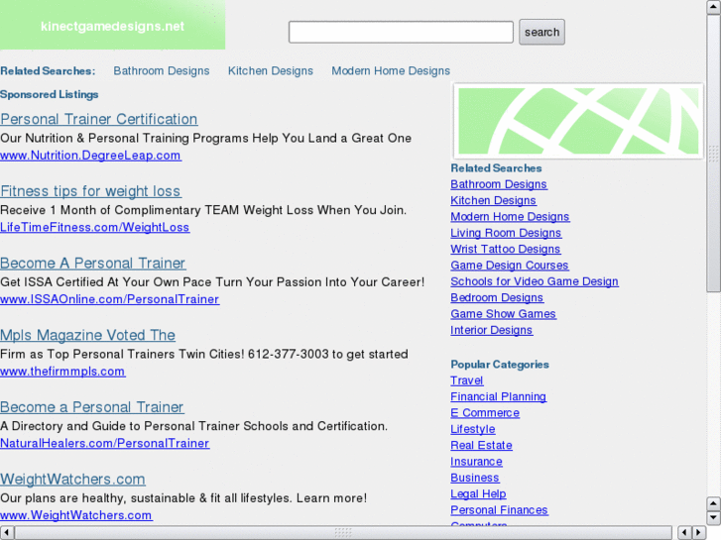Click 'Our plans are healthy, sustainable' description
The width and height of the screenshot is (721, 540).
tap(183, 498)
